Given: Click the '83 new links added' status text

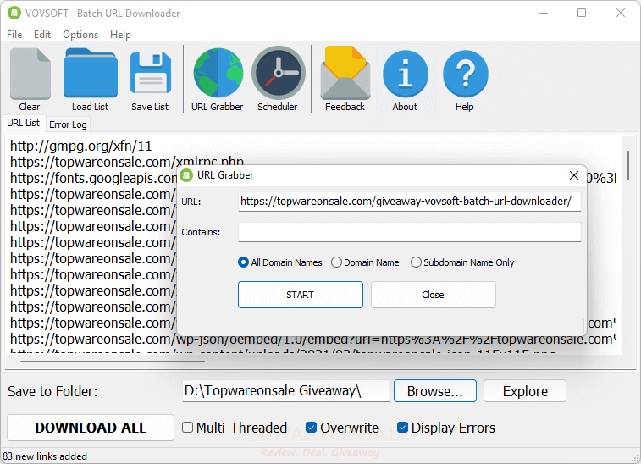Looking at the screenshot, I should coord(45,456).
